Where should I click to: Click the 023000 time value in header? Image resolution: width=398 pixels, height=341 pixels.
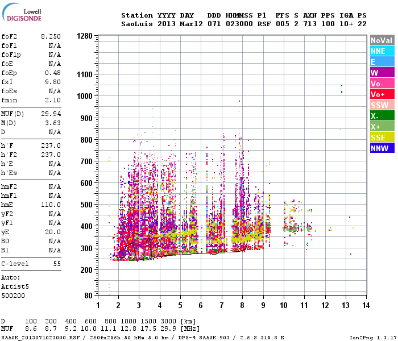[x=239, y=24]
